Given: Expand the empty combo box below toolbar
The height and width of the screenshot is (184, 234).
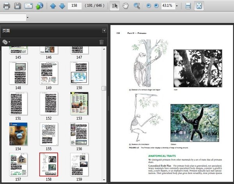Looking at the screenshot, I should (28, 18).
